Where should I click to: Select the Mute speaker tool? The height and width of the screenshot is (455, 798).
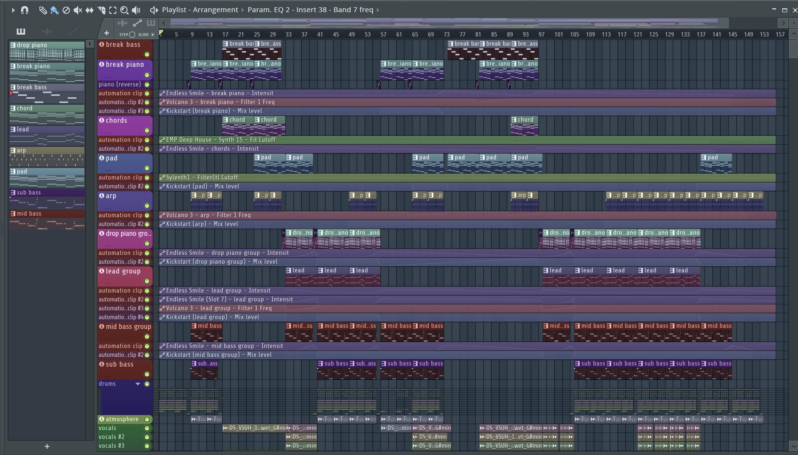pos(78,10)
